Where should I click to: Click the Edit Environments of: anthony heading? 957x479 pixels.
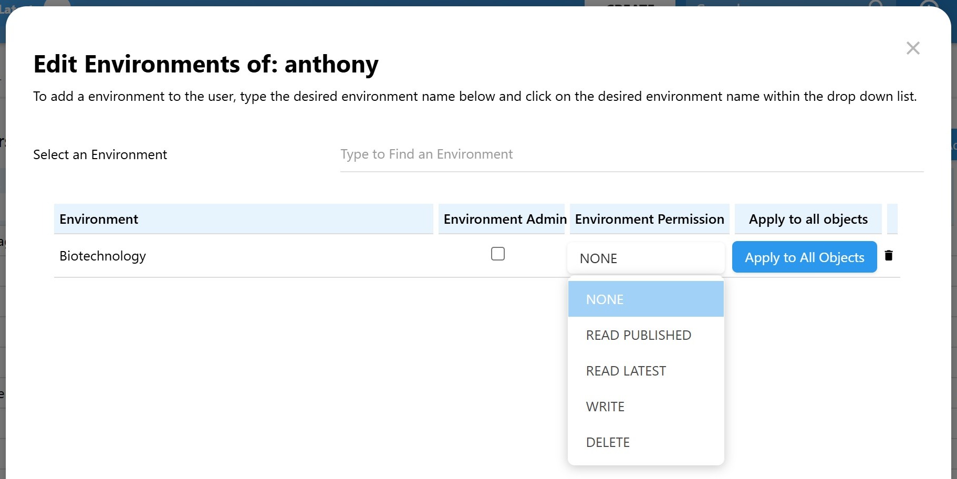206,65
